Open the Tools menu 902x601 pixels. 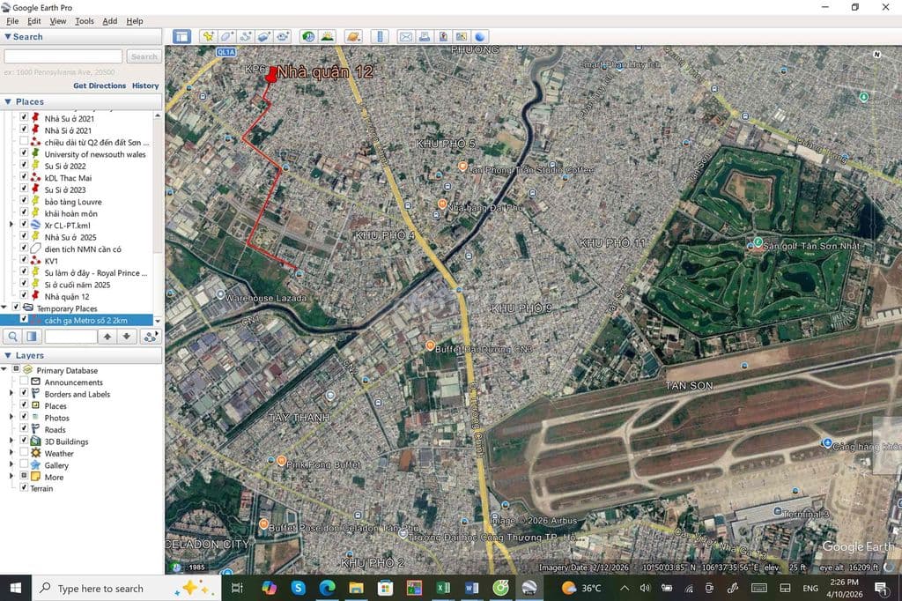click(x=85, y=21)
